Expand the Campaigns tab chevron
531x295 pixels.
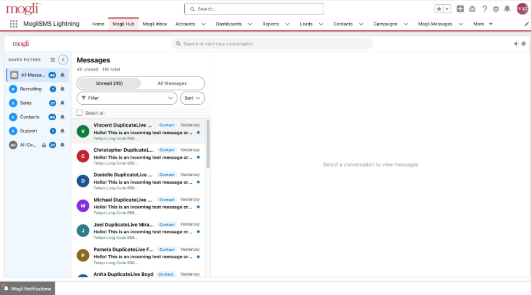pos(406,24)
